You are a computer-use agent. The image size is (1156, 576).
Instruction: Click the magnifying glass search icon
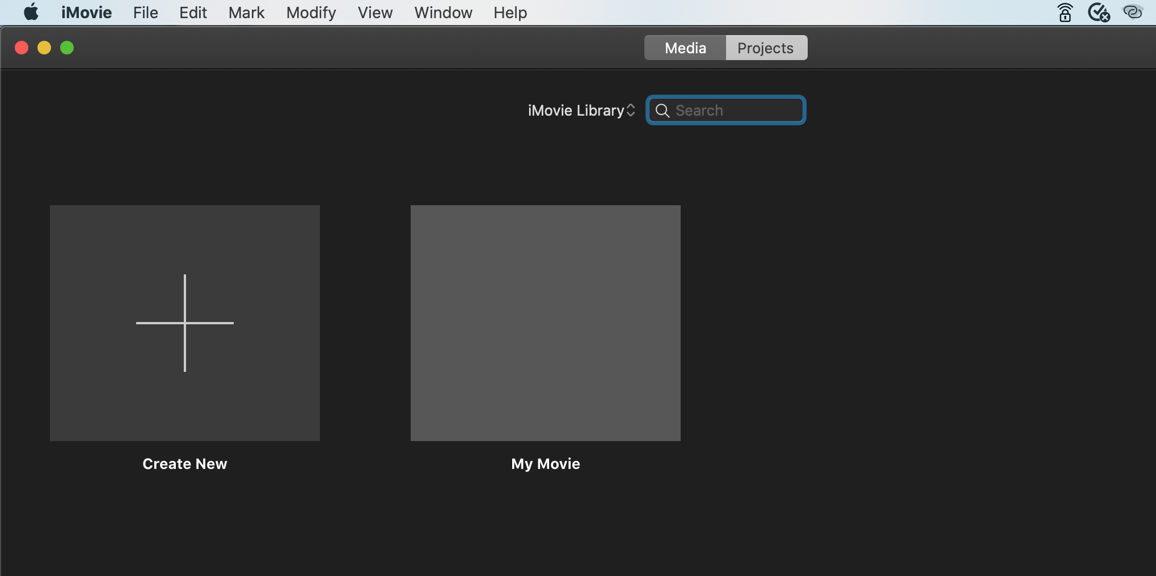click(662, 110)
